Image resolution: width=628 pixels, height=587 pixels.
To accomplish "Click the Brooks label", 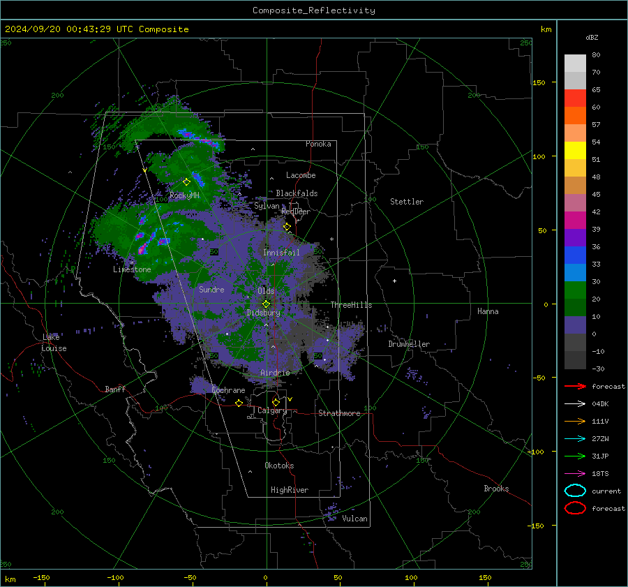I will point(496,489).
